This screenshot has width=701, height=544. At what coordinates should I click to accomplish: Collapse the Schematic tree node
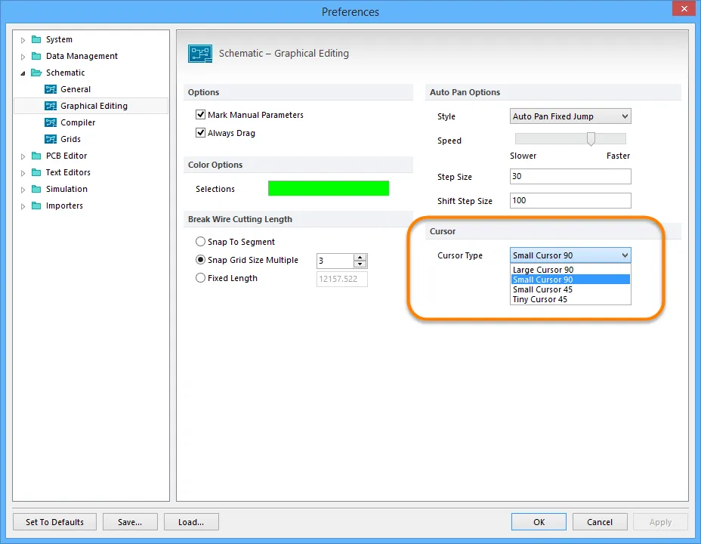[x=23, y=73]
